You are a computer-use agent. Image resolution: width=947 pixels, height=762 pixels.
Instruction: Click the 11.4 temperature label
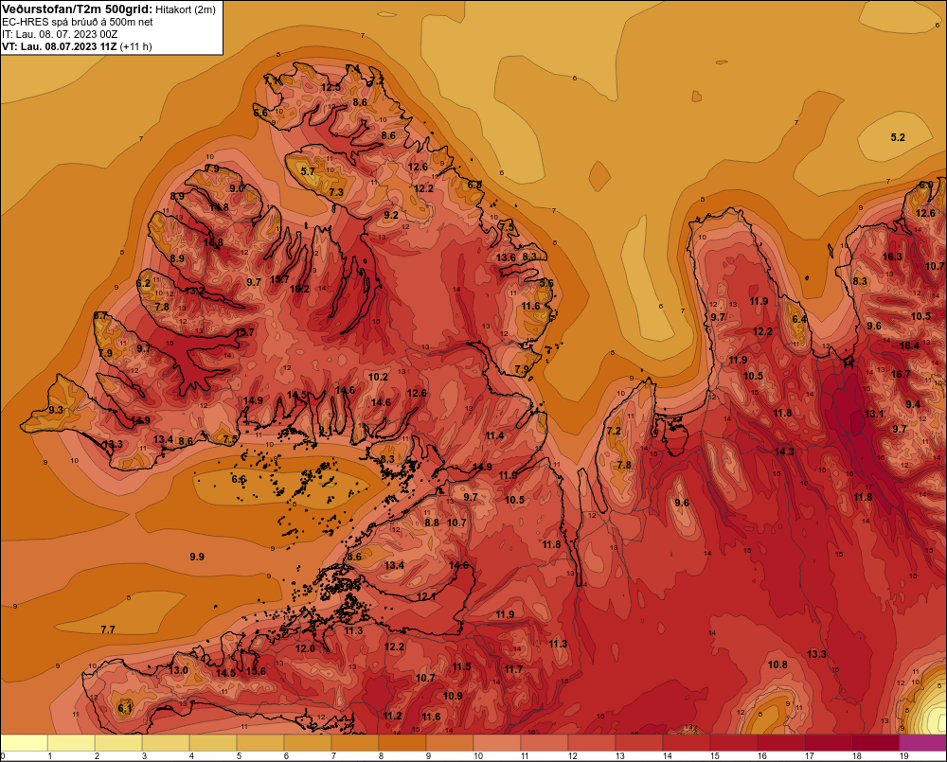(494, 436)
